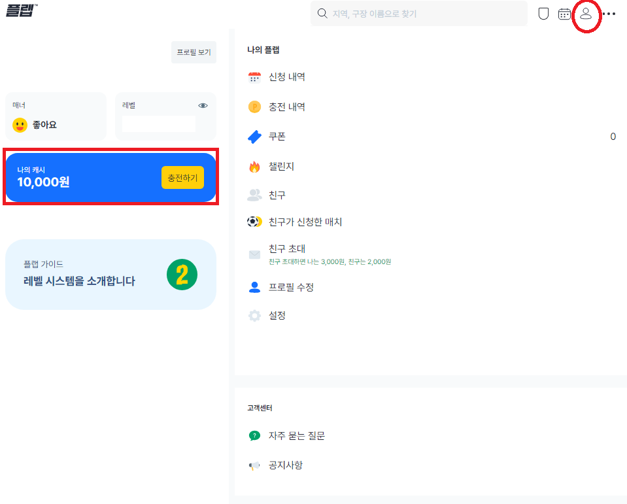The height and width of the screenshot is (504, 627).
Task: Click the 쿠폰 ticket icon
Action: (x=254, y=137)
